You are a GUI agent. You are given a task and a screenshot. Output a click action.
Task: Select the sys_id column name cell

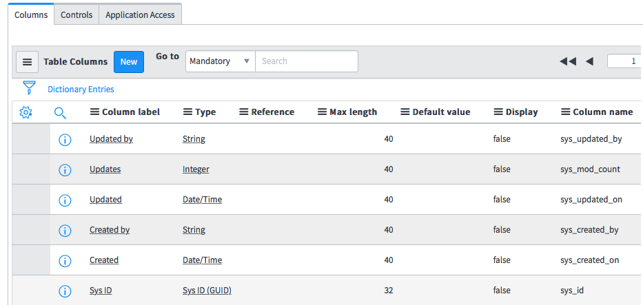pos(572,291)
